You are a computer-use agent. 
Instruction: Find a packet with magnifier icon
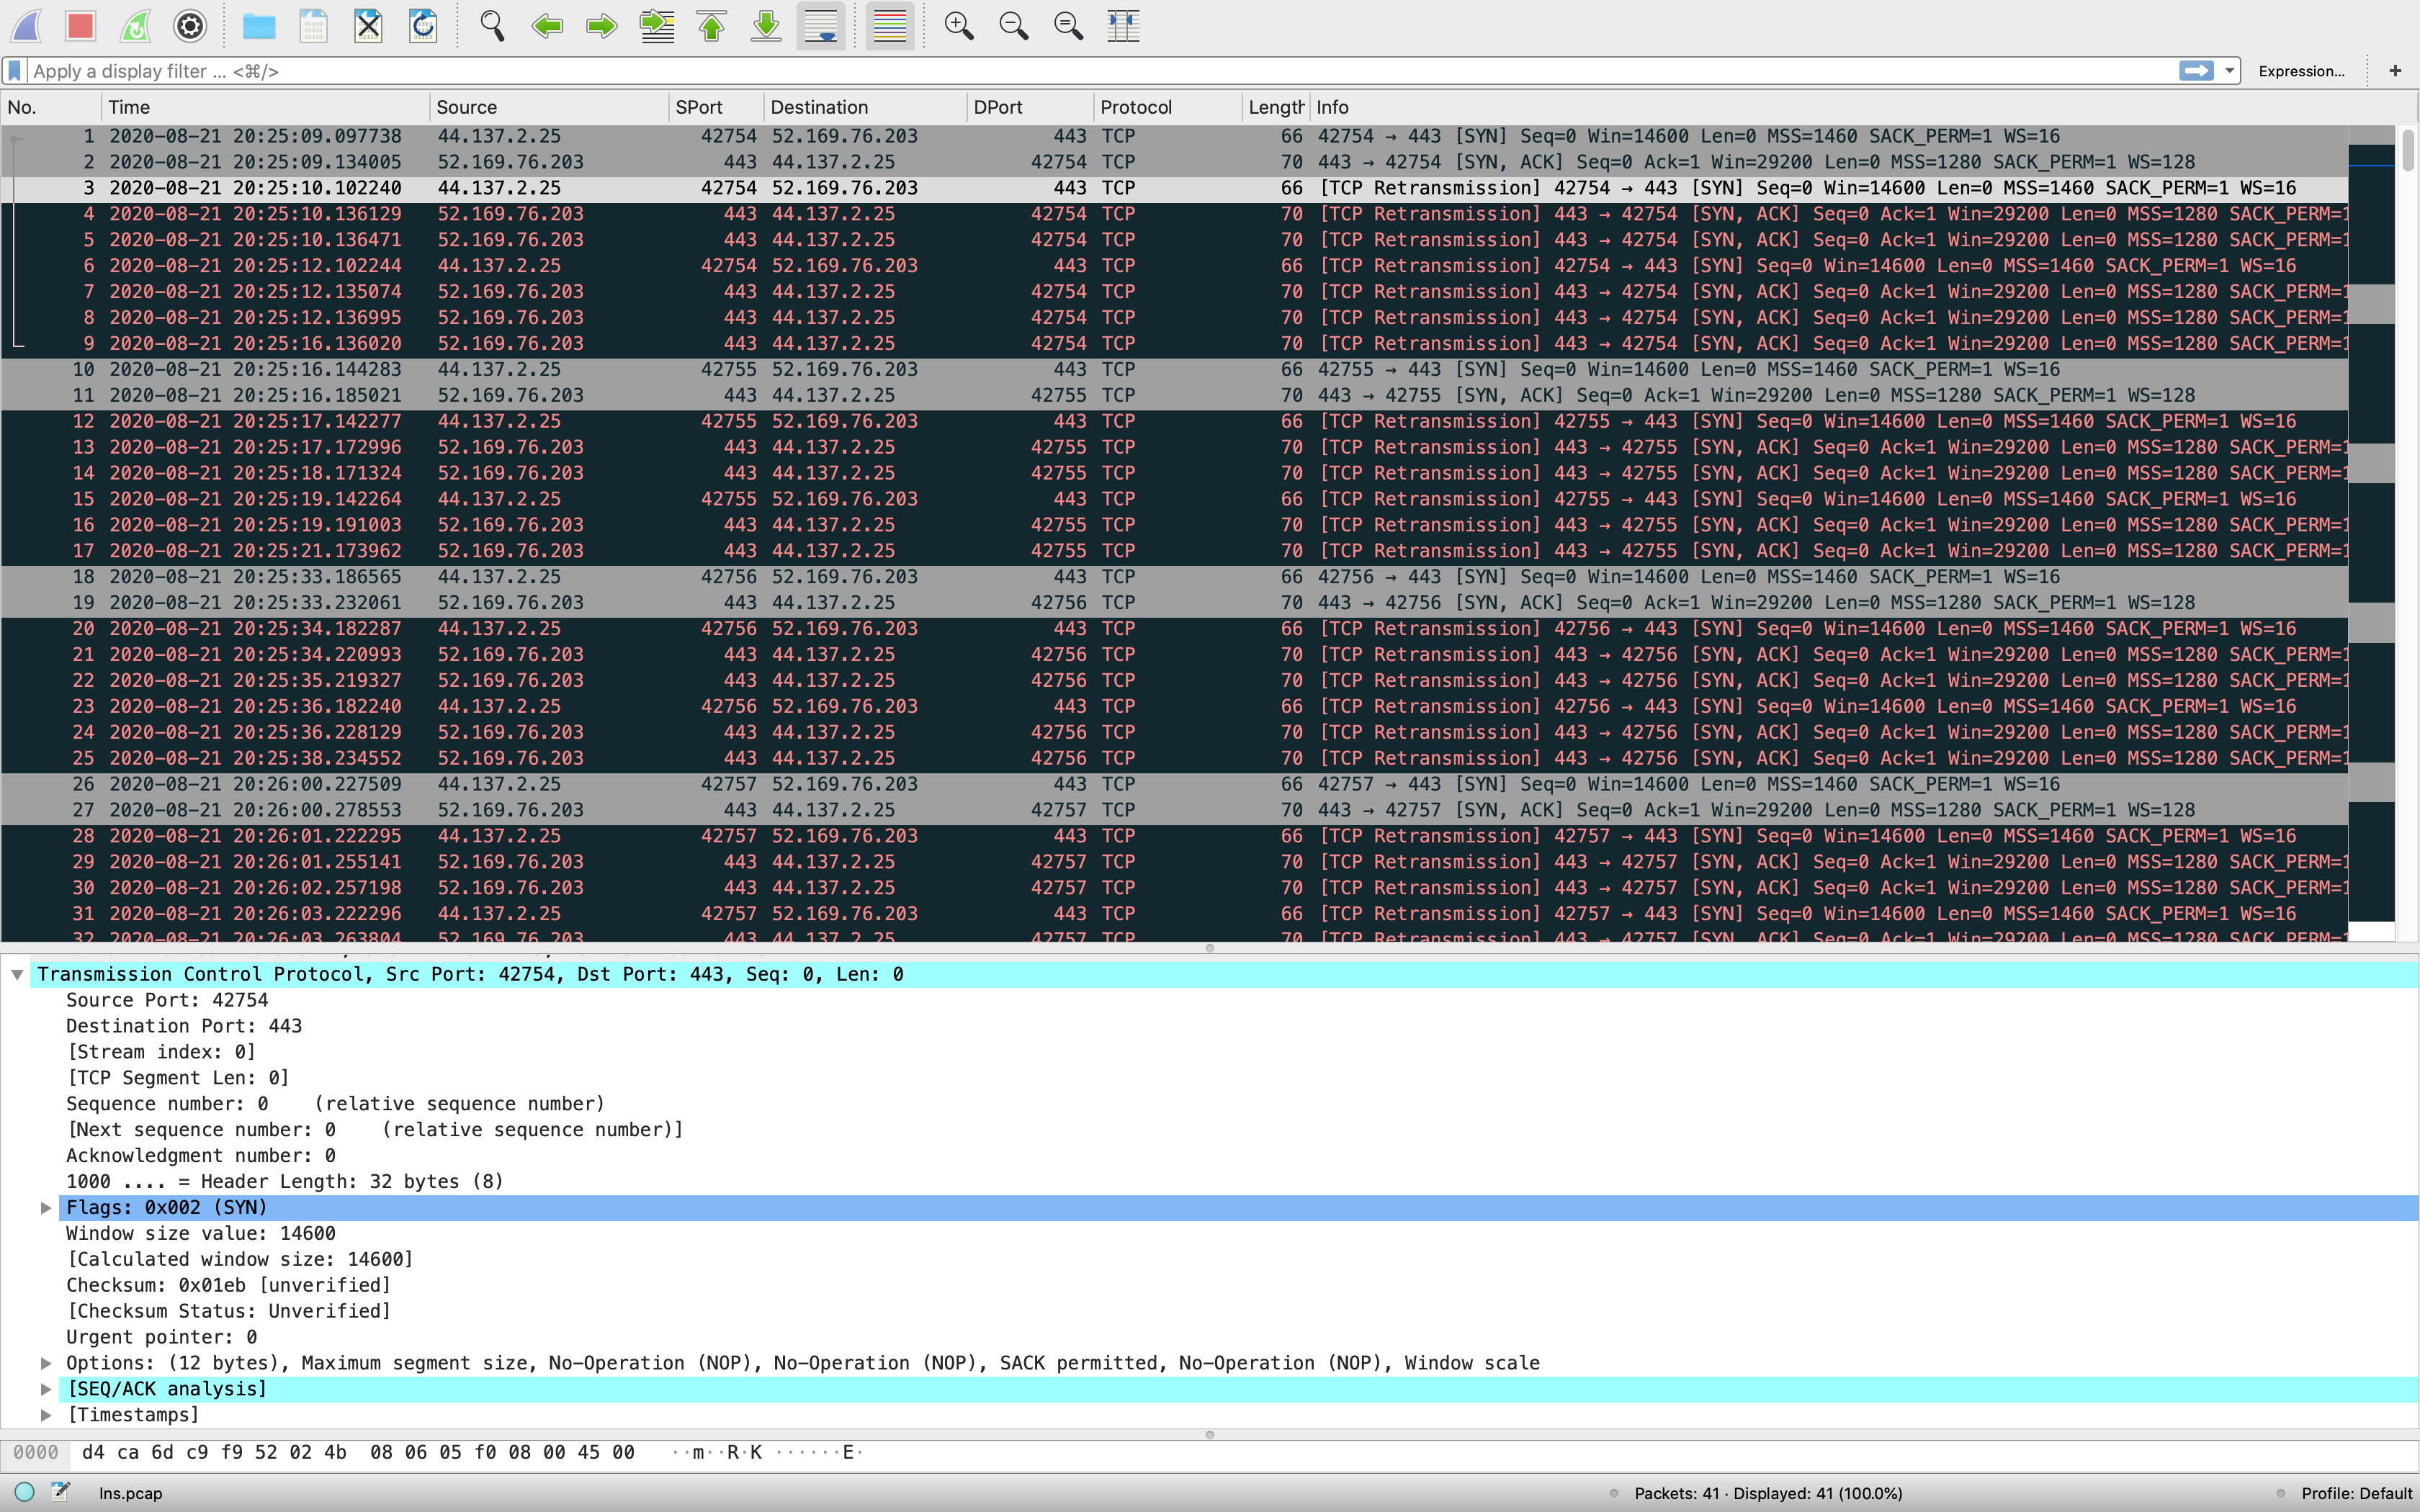tap(492, 26)
